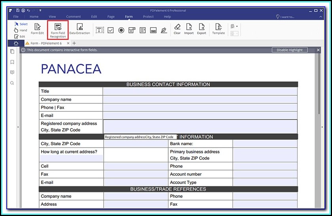Image resolution: width=332 pixels, height=216 pixels.
Task: Switch to the Hand tool
Action: [x=21, y=30]
